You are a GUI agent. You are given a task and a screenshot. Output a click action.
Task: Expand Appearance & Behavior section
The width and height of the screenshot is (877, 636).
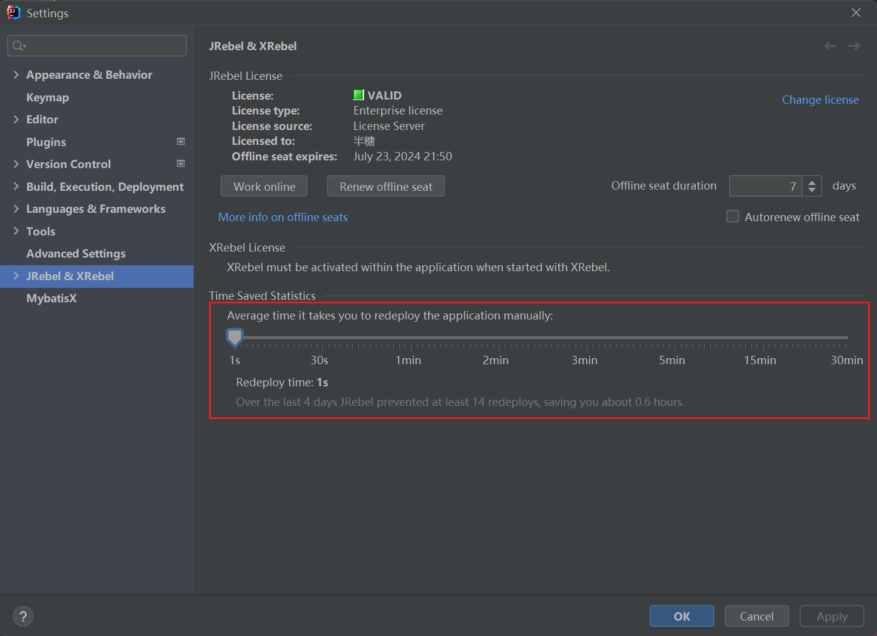pos(16,75)
